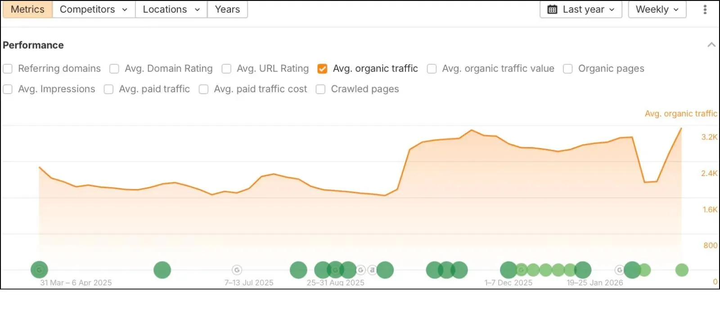Open the Competitors dropdown

tap(94, 9)
